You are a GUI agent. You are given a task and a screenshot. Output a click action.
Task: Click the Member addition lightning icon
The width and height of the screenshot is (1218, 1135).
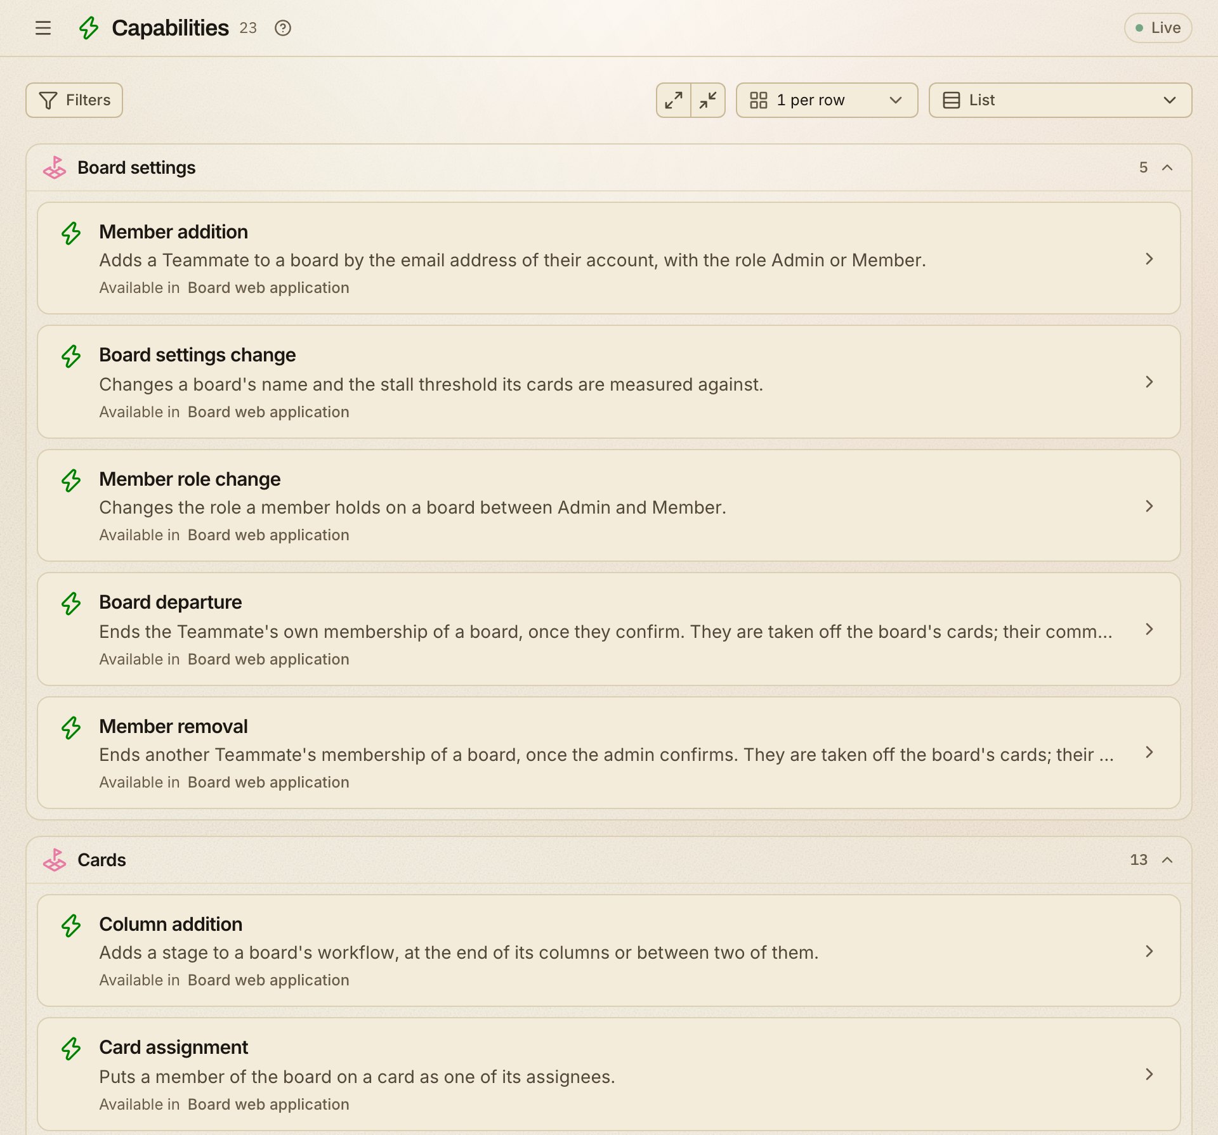pos(71,233)
